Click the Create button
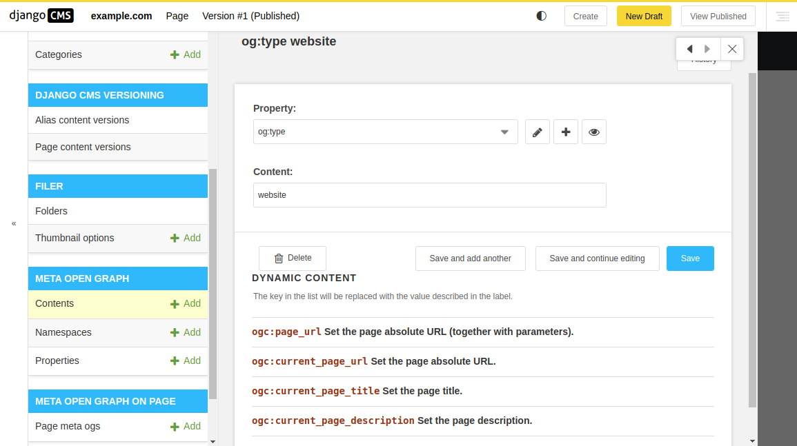797x446 pixels. tap(586, 17)
